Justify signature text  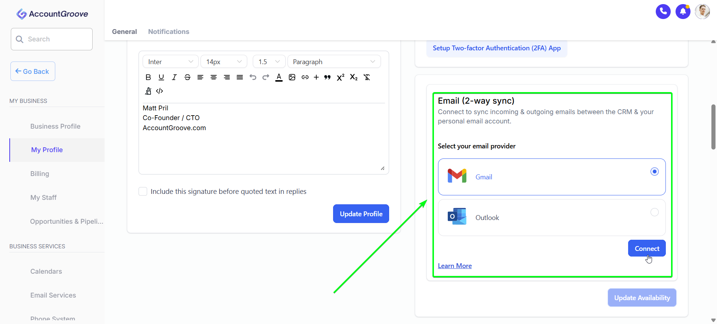240,77
